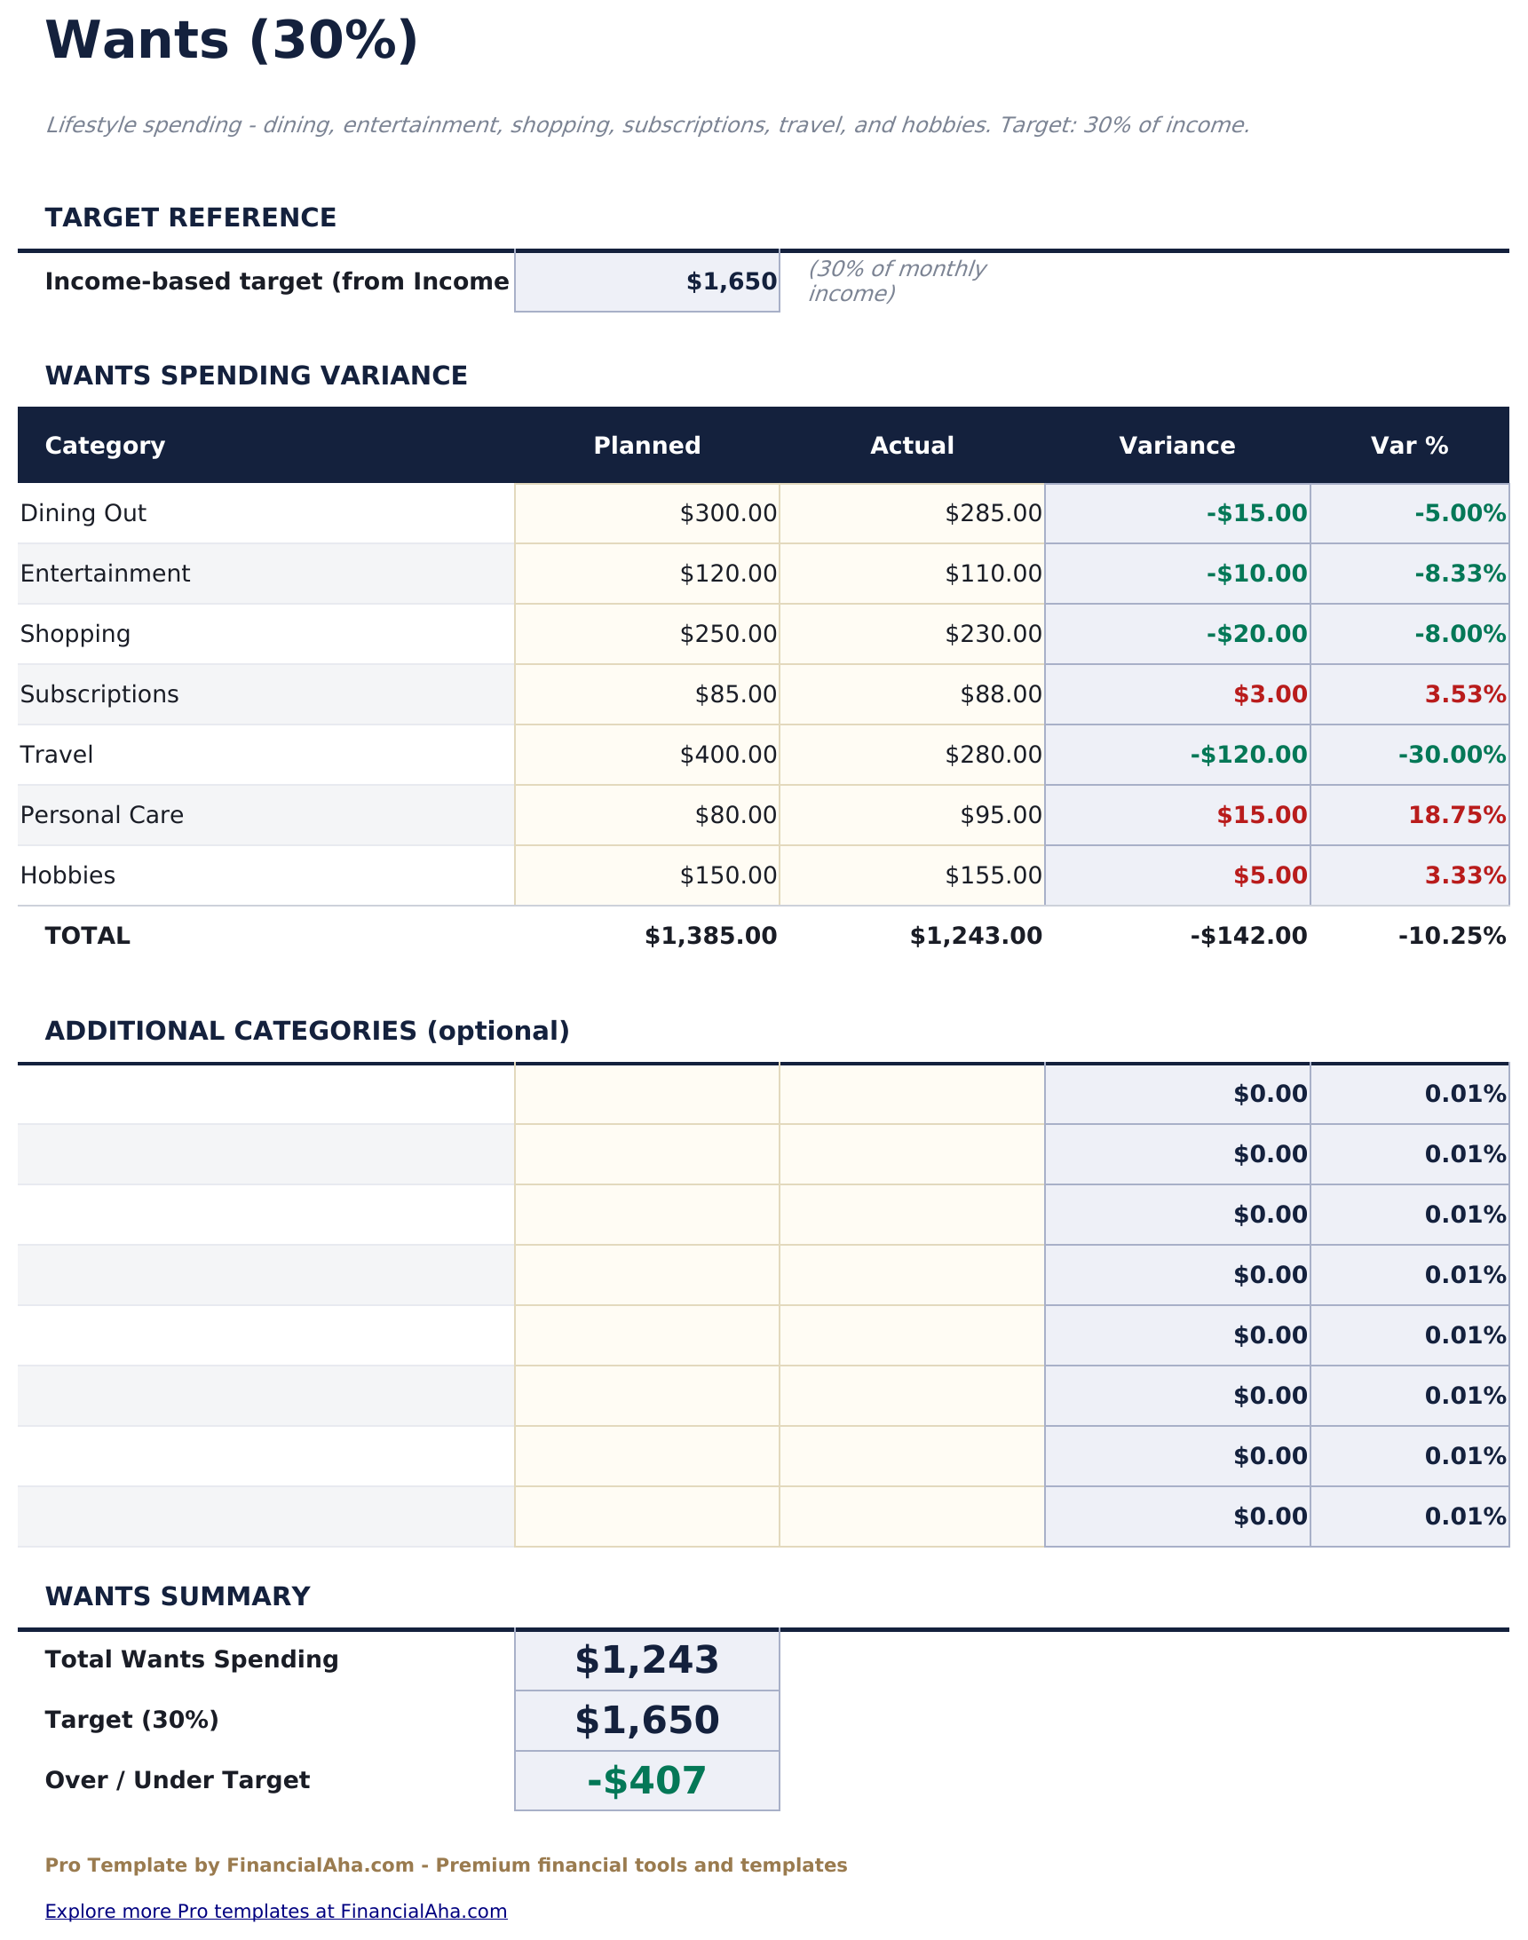Click the Dining Out planned amount cell
The height and width of the screenshot is (1940, 1528).
(x=645, y=513)
